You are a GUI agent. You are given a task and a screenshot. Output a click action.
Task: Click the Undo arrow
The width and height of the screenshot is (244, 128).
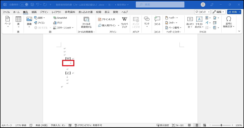click(x=38, y=5)
